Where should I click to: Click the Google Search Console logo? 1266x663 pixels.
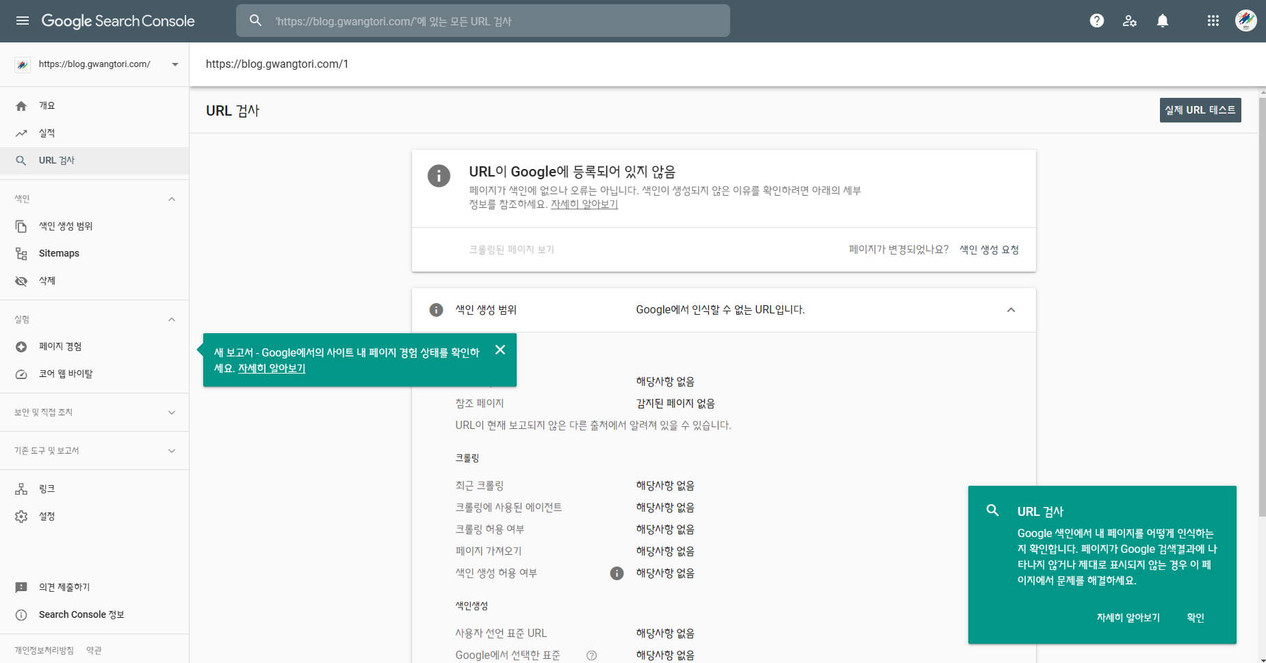pyautogui.click(x=118, y=21)
